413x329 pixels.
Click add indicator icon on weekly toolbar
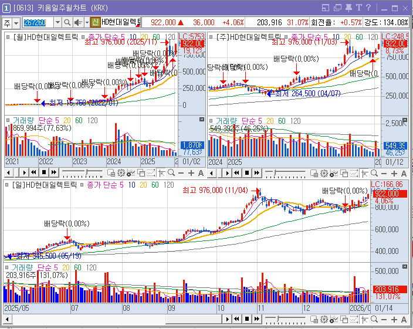[334, 174]
